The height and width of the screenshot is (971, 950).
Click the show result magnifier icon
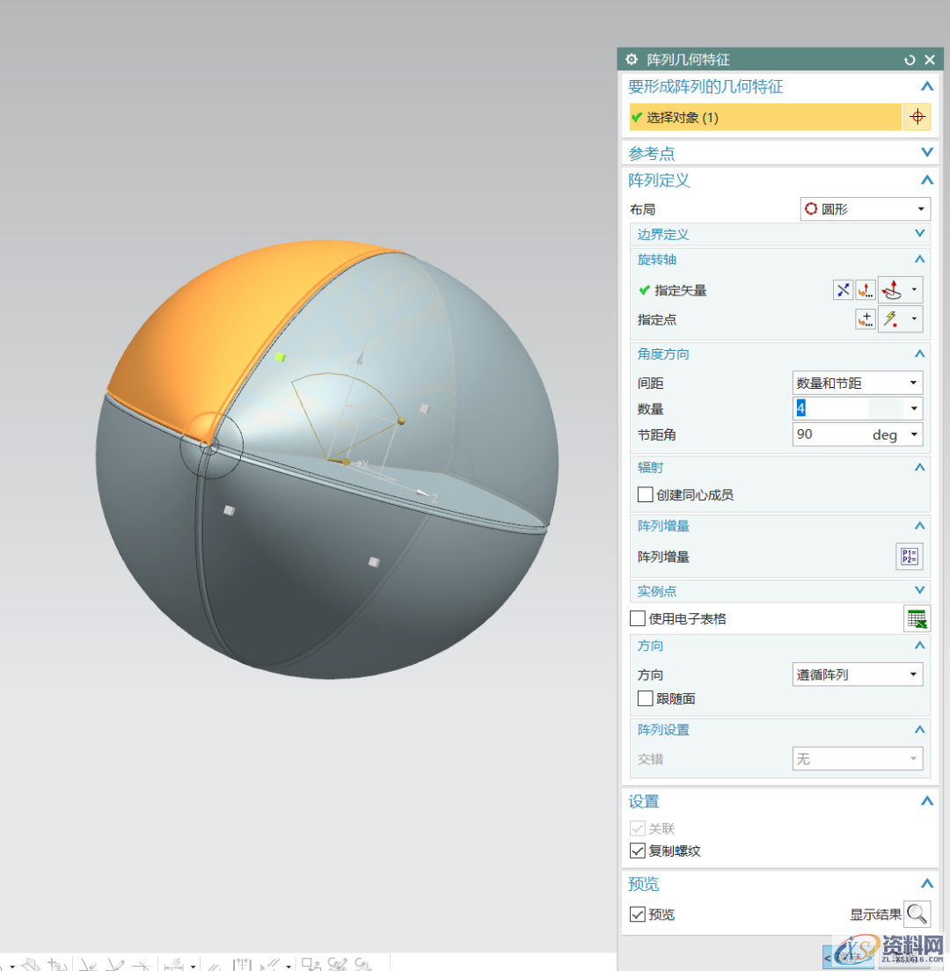pyautogui.click(x=917, y=914)
